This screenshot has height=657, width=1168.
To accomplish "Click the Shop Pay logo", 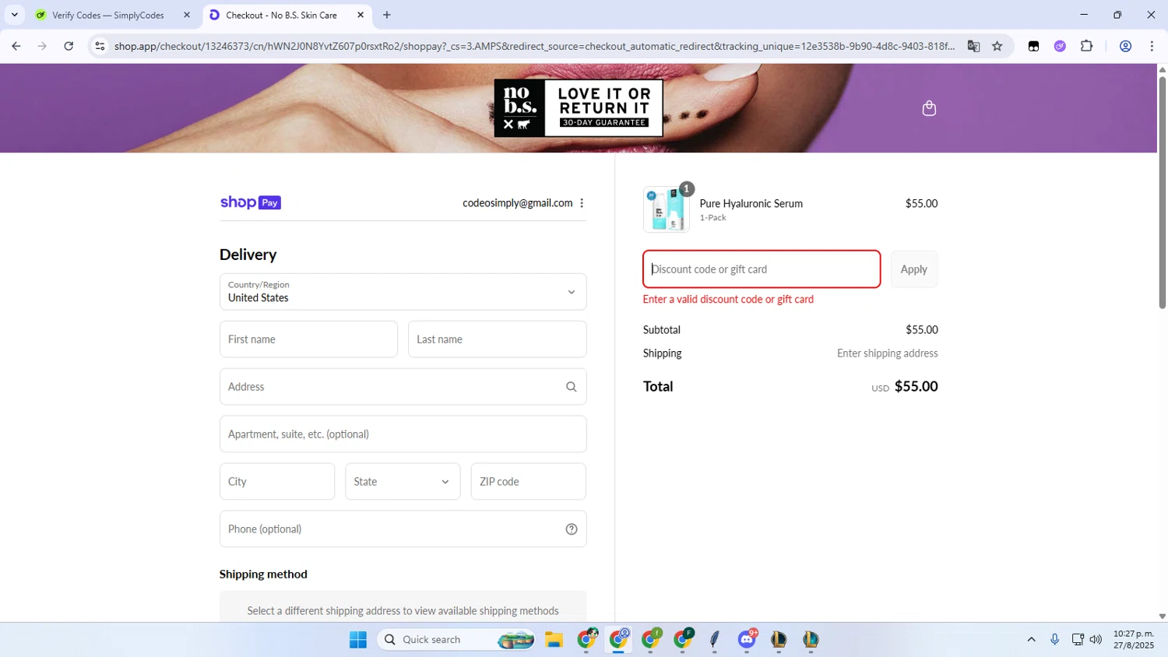I will (x=250, y=202).
